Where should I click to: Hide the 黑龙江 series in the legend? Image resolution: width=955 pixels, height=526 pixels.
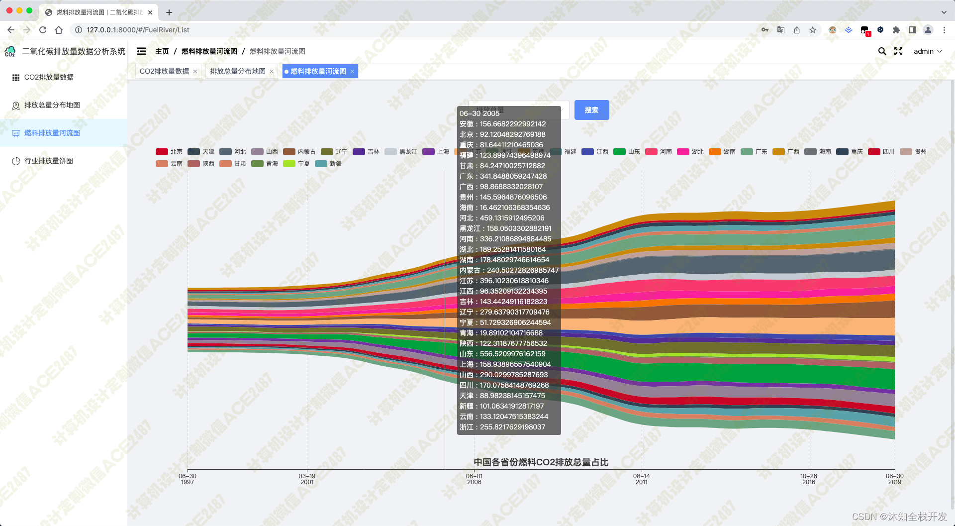coord(401,152)
